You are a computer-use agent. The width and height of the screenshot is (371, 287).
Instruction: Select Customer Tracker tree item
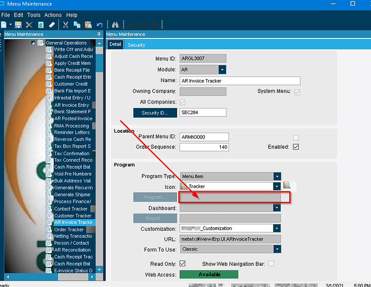coord(73,216)
